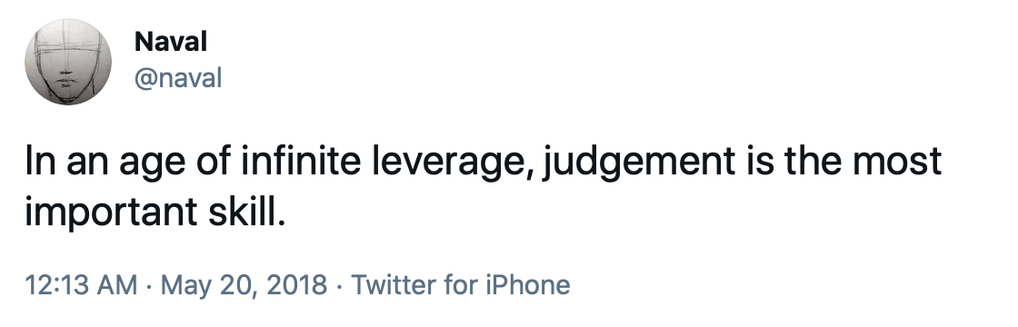
Task: Click the AM part of the timestamp
Action: [x=118, y=285]
